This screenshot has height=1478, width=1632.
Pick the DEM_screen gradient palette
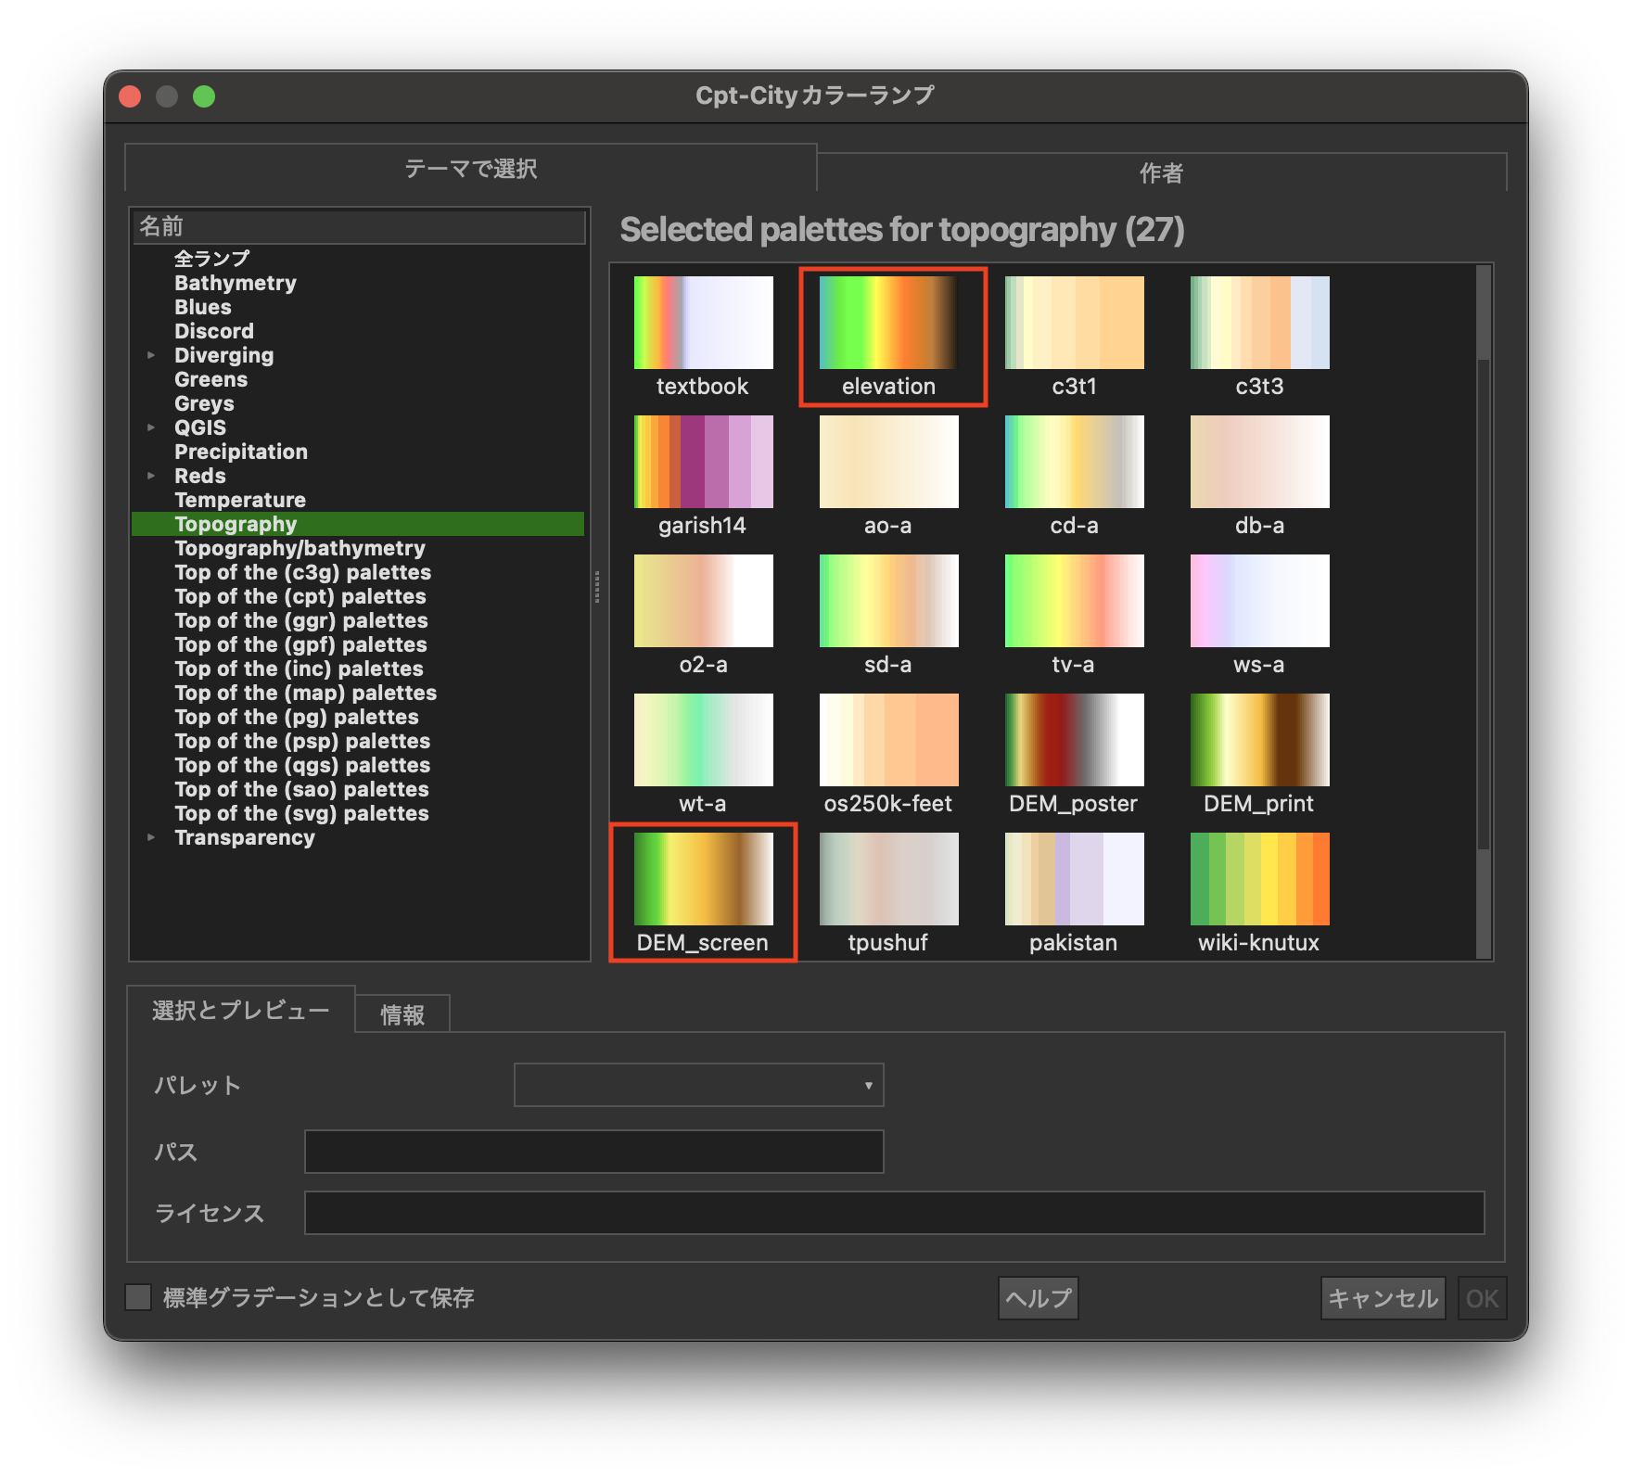pyautogui.click(x=703, y=879)
